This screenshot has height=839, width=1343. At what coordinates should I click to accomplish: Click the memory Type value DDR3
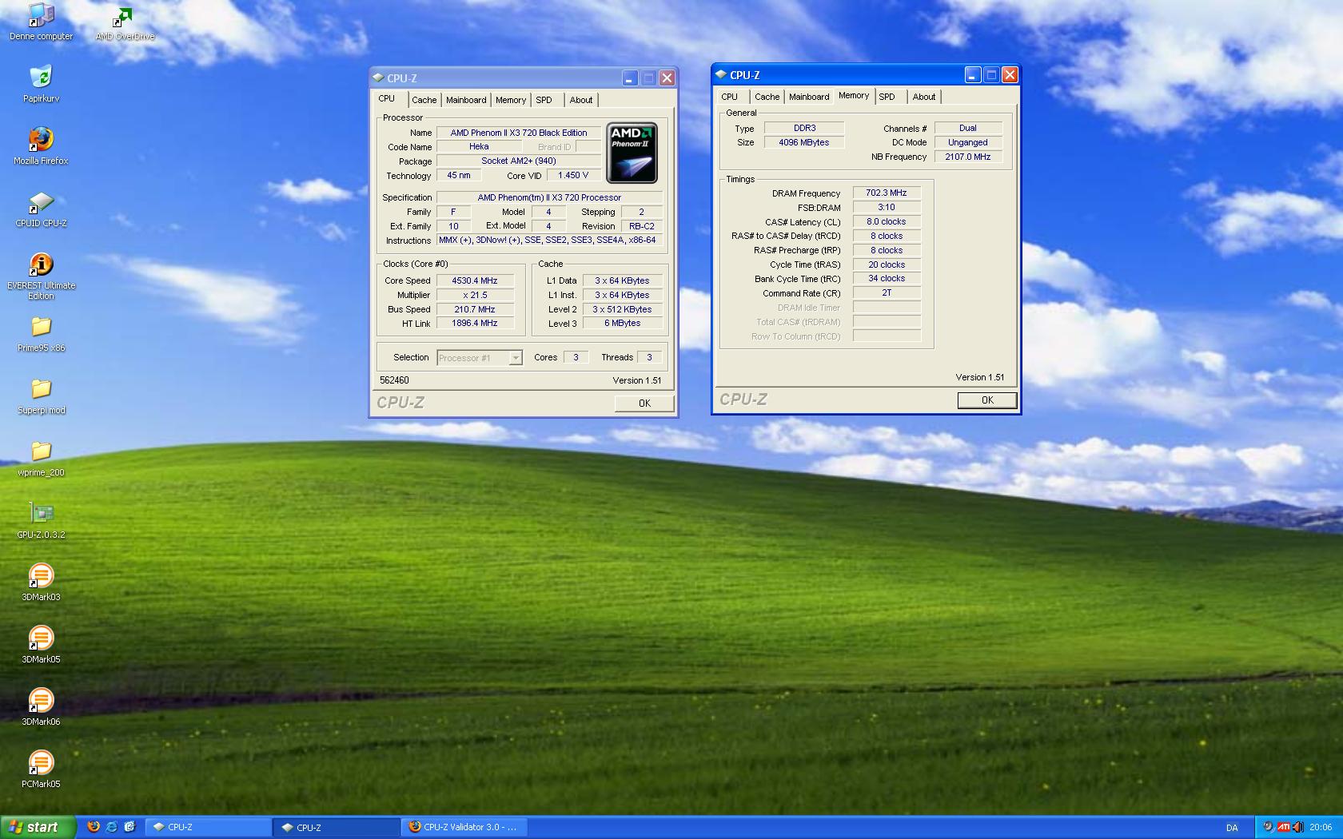[x=804, y=128]
